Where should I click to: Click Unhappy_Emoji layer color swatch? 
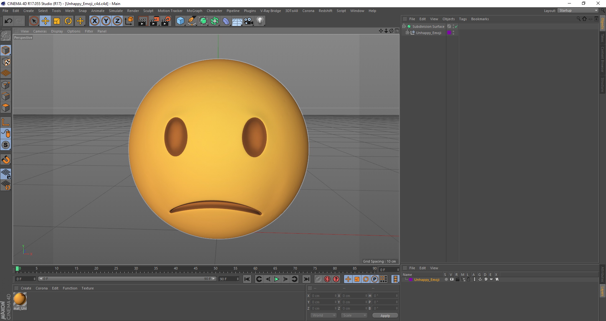[411, 280]
